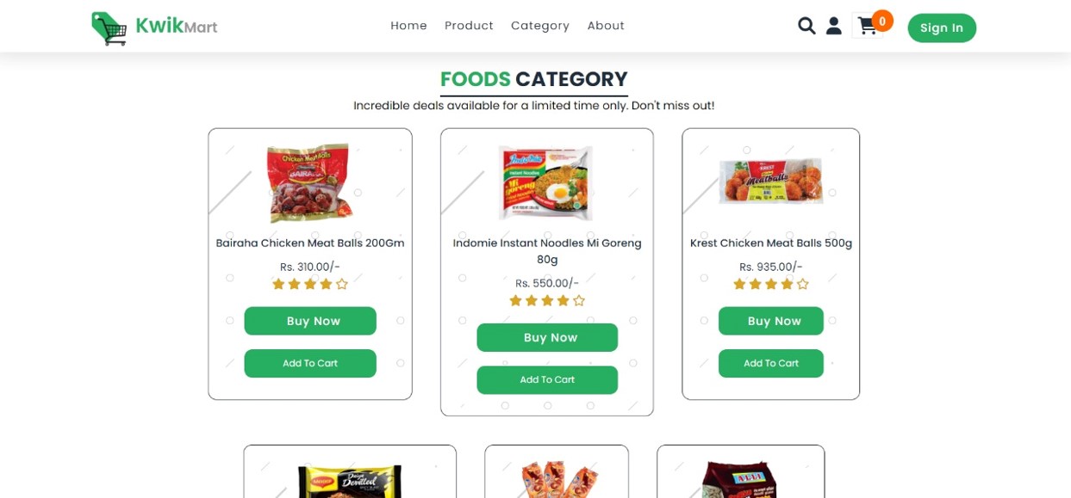Open the shopping cart icon

point(868,27)
